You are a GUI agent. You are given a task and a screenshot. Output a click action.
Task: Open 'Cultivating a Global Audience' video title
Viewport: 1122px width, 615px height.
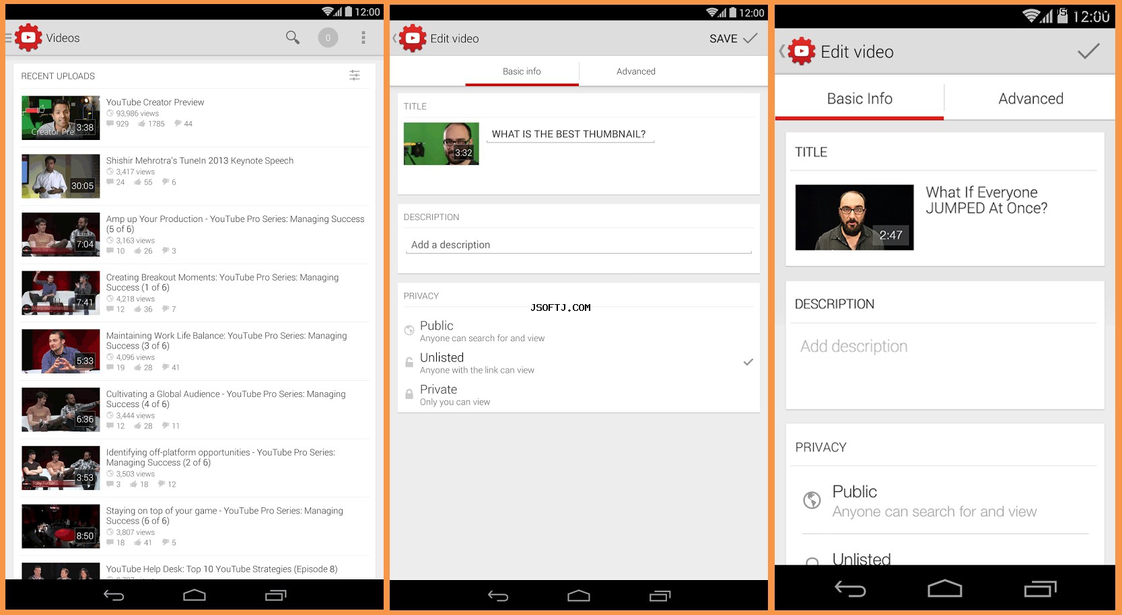(225, 399)
